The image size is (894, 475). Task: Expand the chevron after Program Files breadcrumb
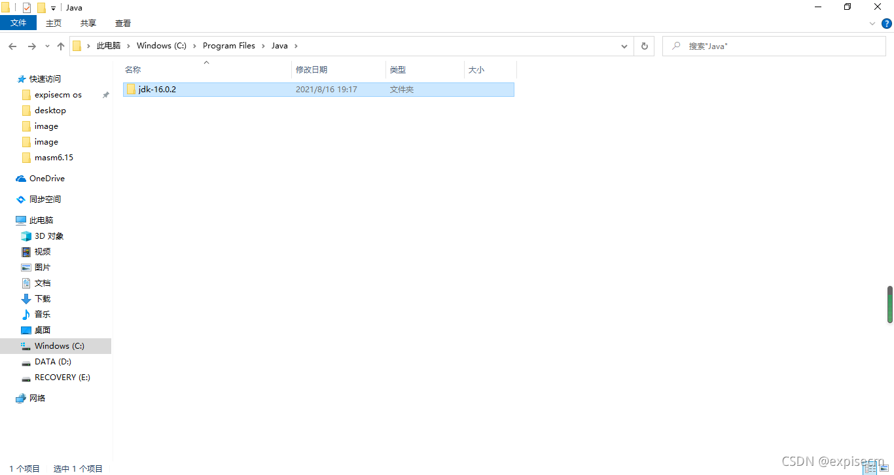tap(264, 46)
